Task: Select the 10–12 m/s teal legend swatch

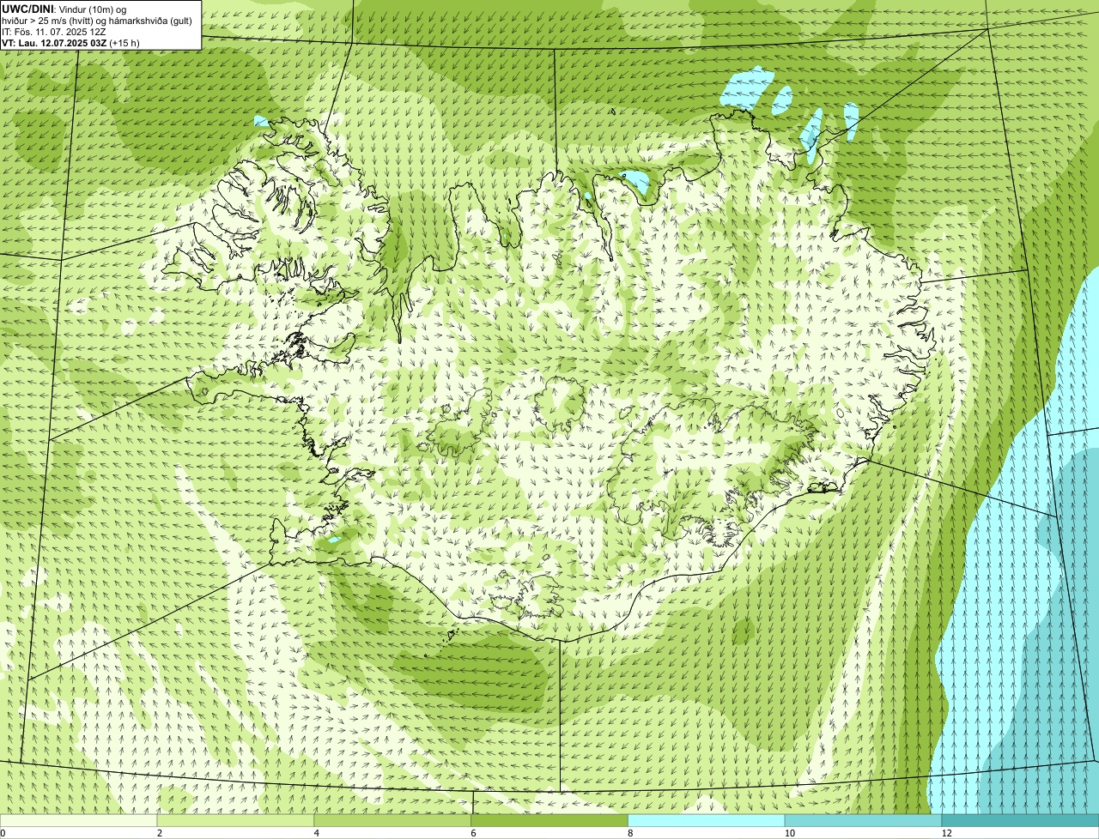Action: pyautogui.click(x=863, y=820)
